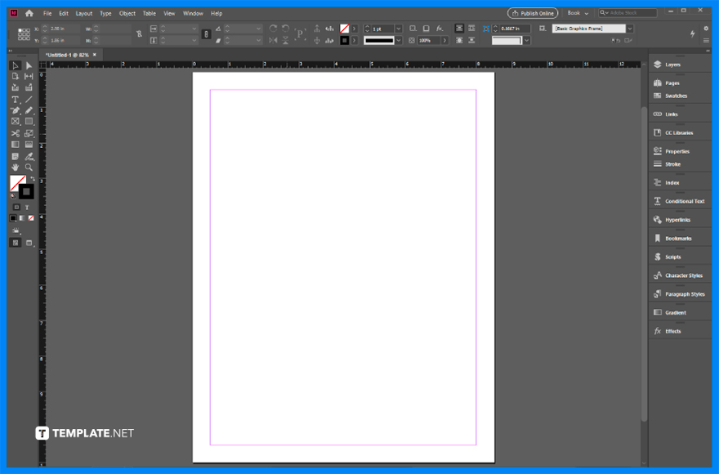The height and width of the screenshot is (474, 719).
Task: Open the Object menu
Action: click(127, 13)
